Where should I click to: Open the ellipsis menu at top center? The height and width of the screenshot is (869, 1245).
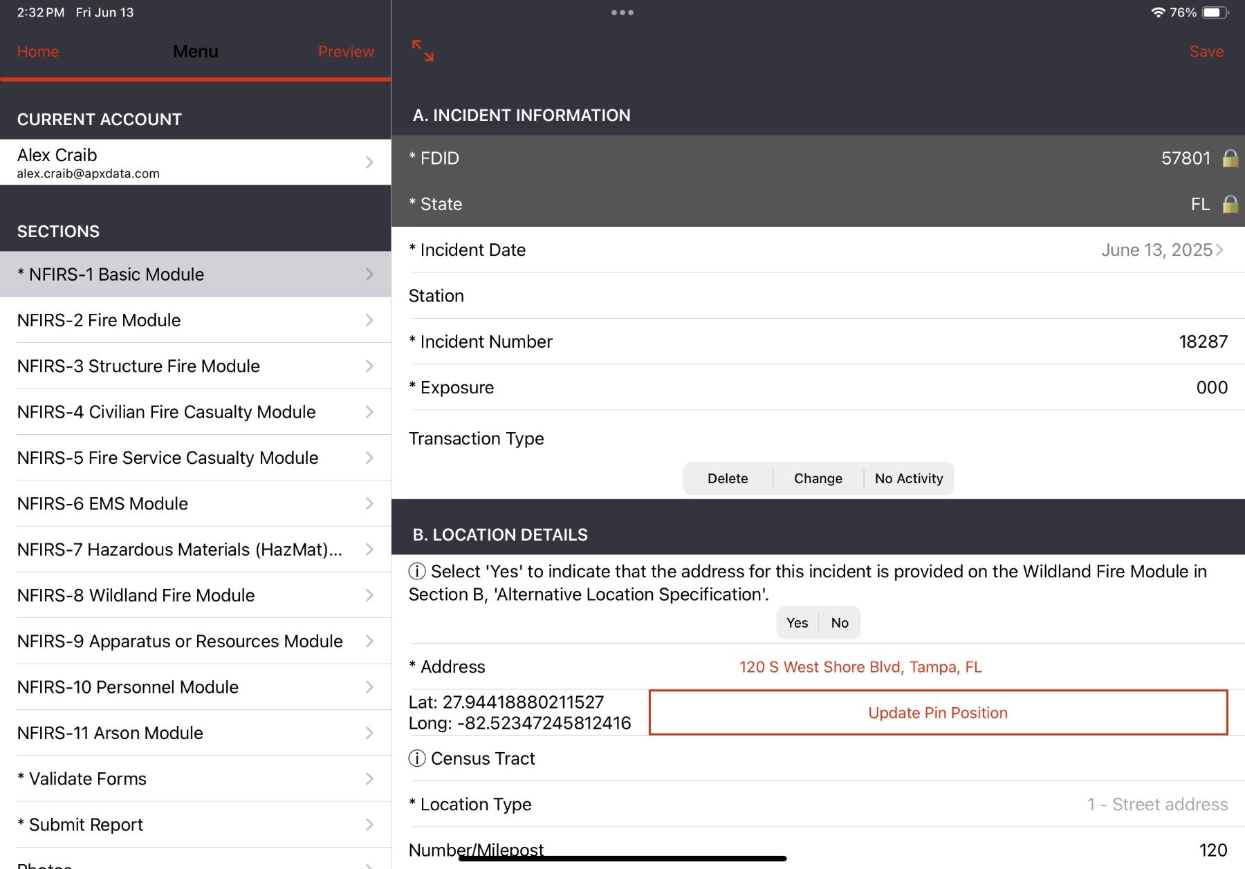[x=621, y=12]
